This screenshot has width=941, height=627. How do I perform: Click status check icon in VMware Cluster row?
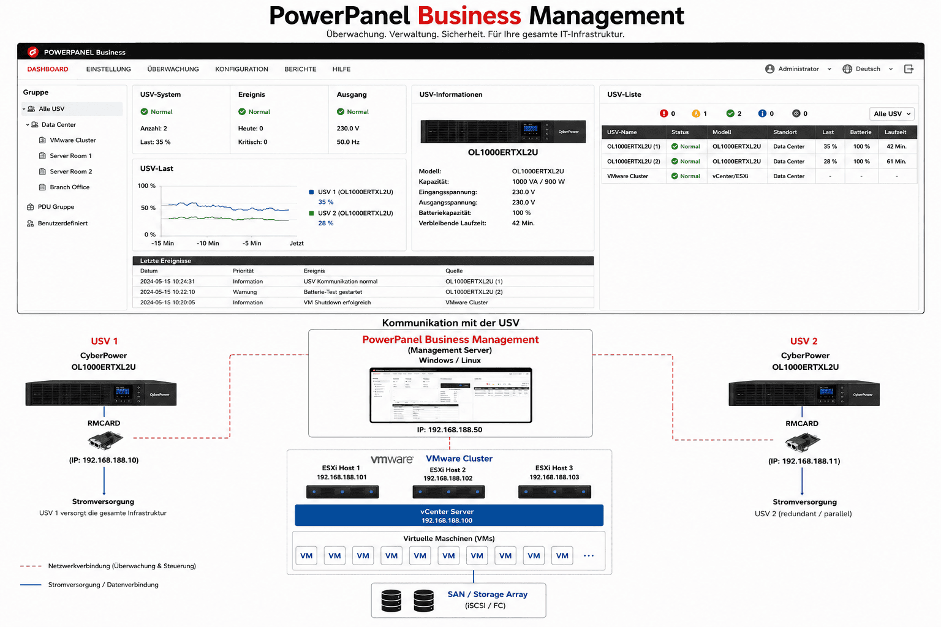point(675,176)
